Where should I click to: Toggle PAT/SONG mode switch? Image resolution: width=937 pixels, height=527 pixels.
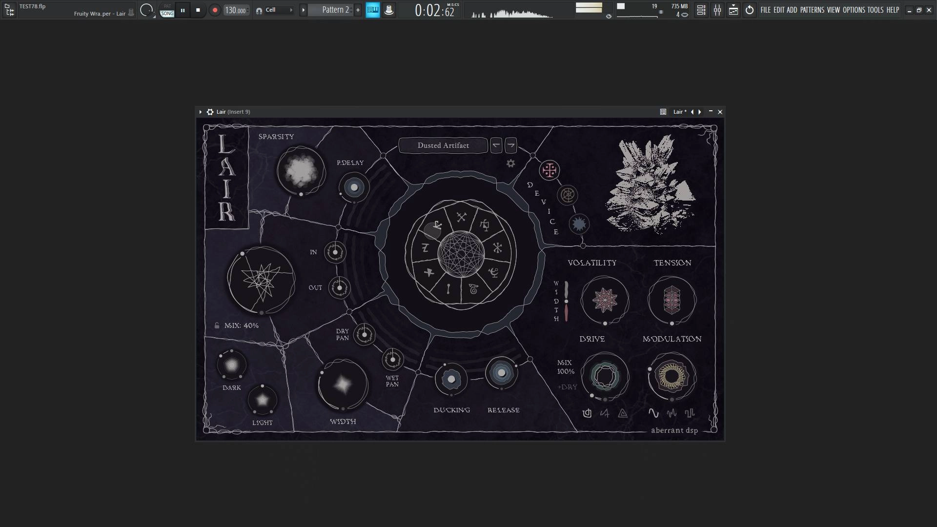[x=167, y=10]
